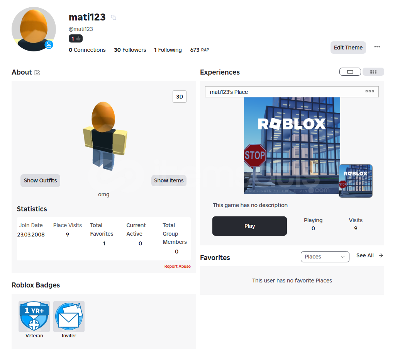Open the Veteran 1 YR+ badge
The height and width of the screenshot is (352, 417).
point(34,316)
